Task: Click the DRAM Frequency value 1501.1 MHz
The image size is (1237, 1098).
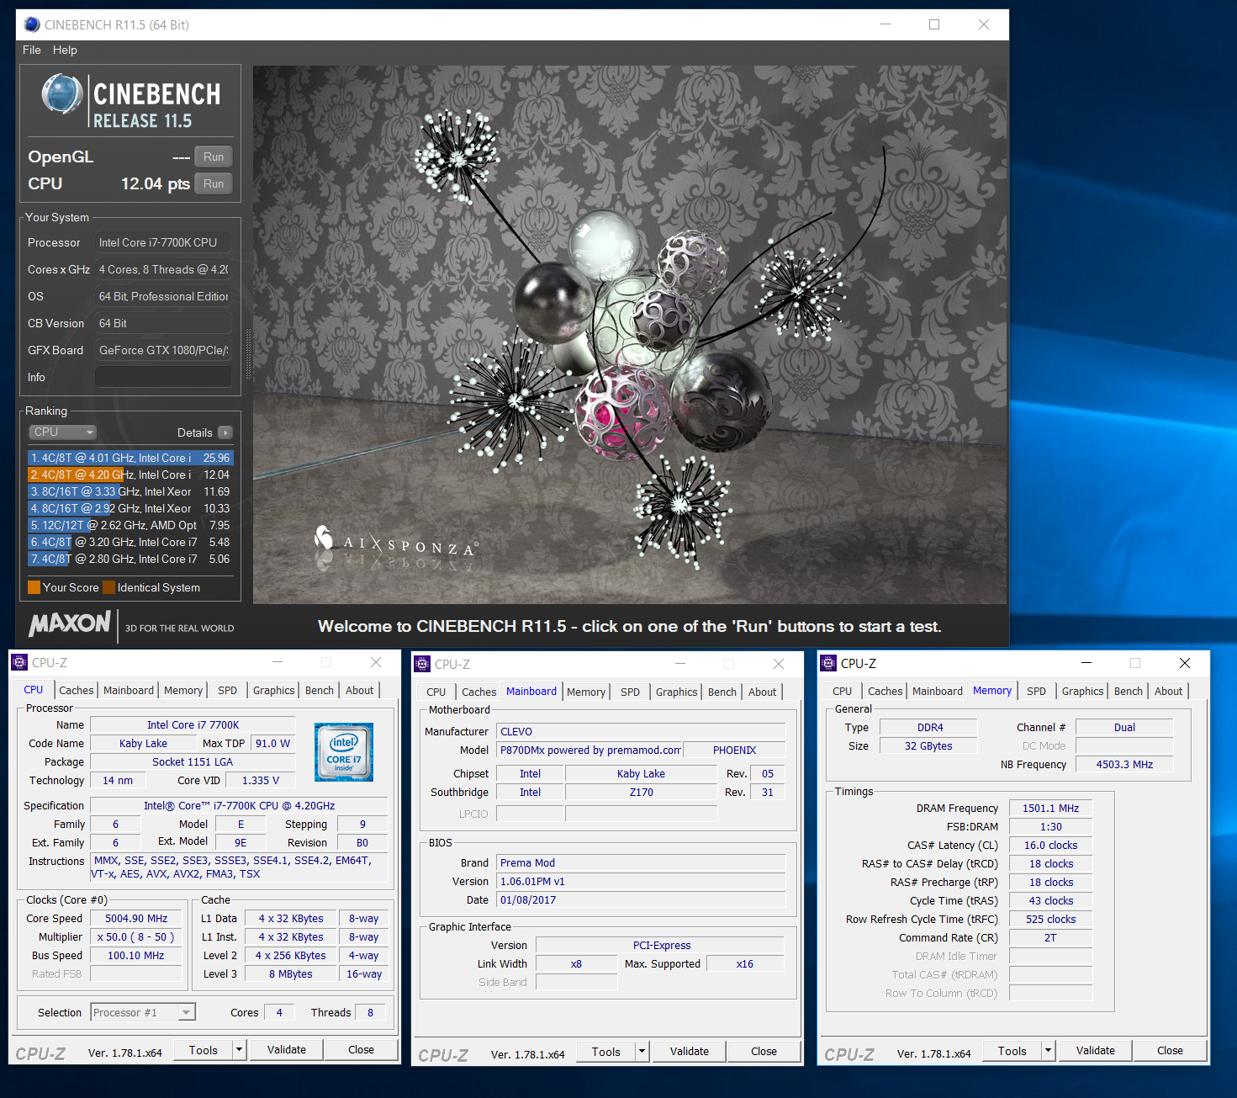Action: click(x=1051, y=808)
